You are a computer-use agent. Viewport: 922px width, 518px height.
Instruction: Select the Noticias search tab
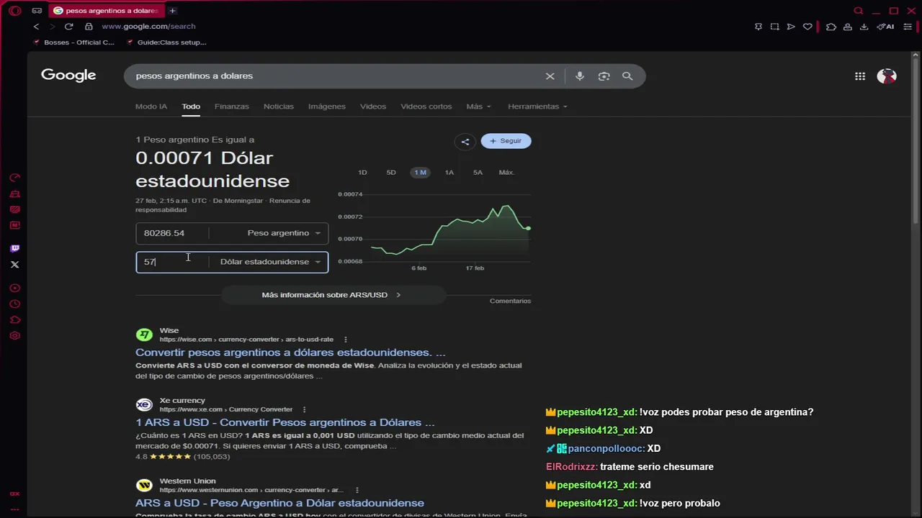click(x=279, y=106)
